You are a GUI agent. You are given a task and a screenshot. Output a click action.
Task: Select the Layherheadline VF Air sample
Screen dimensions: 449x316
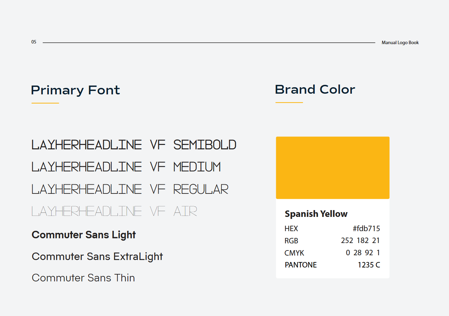[x=114, y=211]
